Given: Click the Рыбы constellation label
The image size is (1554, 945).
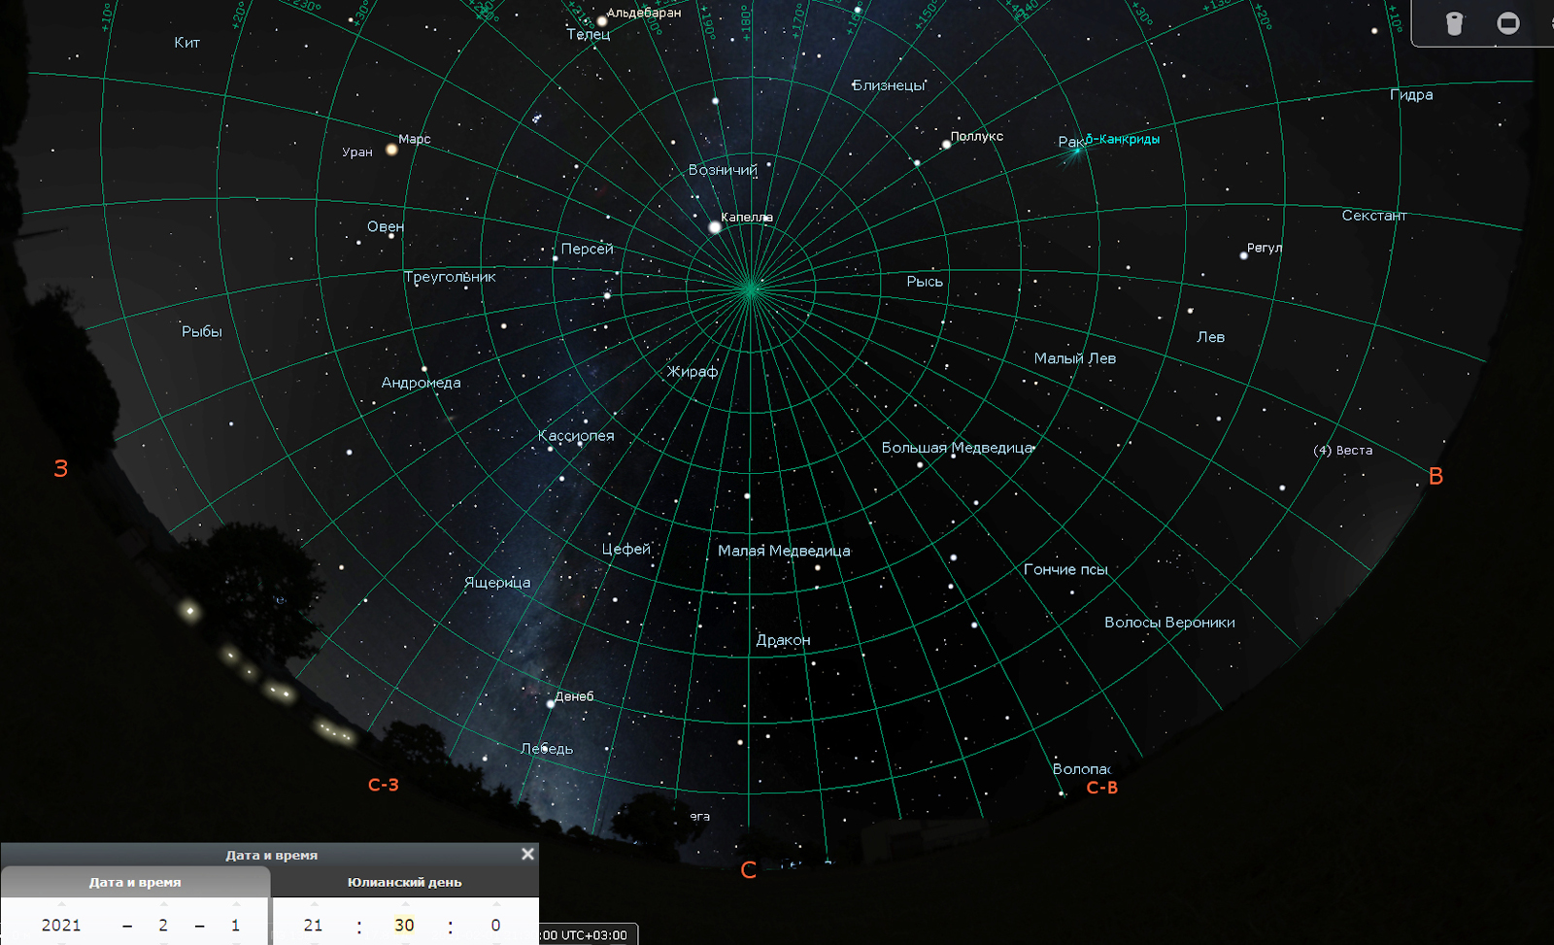Looking at the screenshot, I should [x=202, y=332].
